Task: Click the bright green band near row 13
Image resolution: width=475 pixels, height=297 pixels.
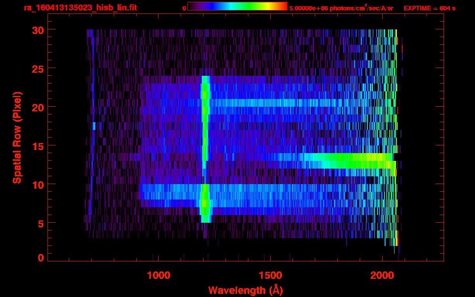Action: pos(348,161)
